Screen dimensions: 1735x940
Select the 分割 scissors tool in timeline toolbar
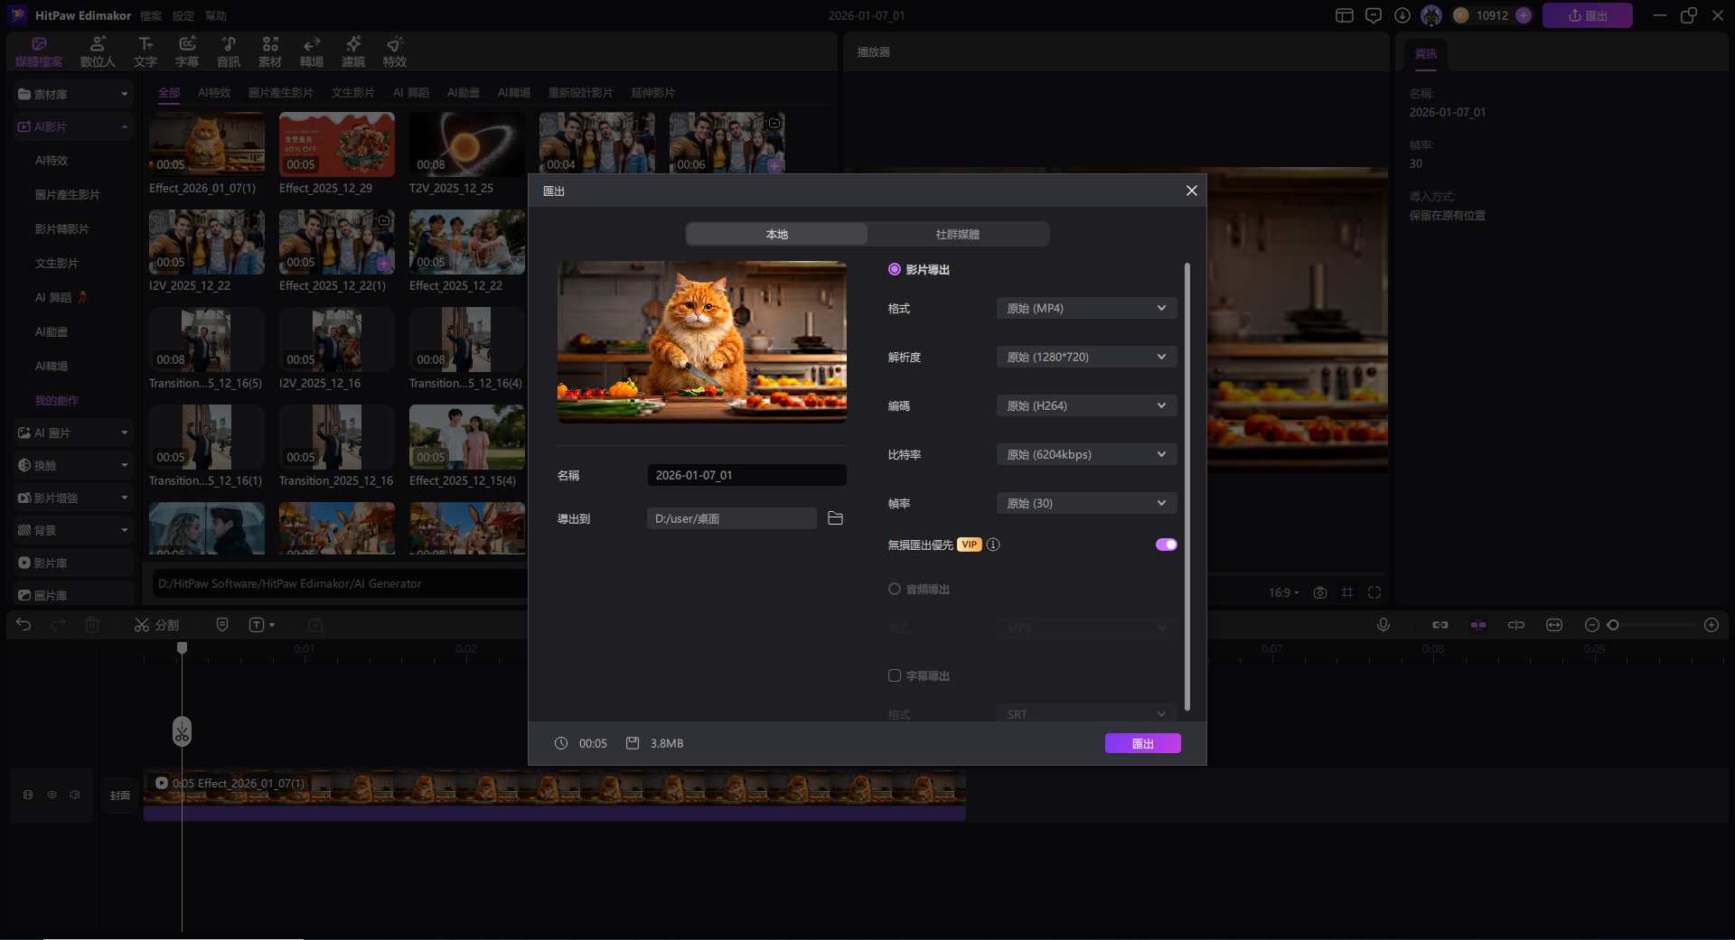pos(157,625)
